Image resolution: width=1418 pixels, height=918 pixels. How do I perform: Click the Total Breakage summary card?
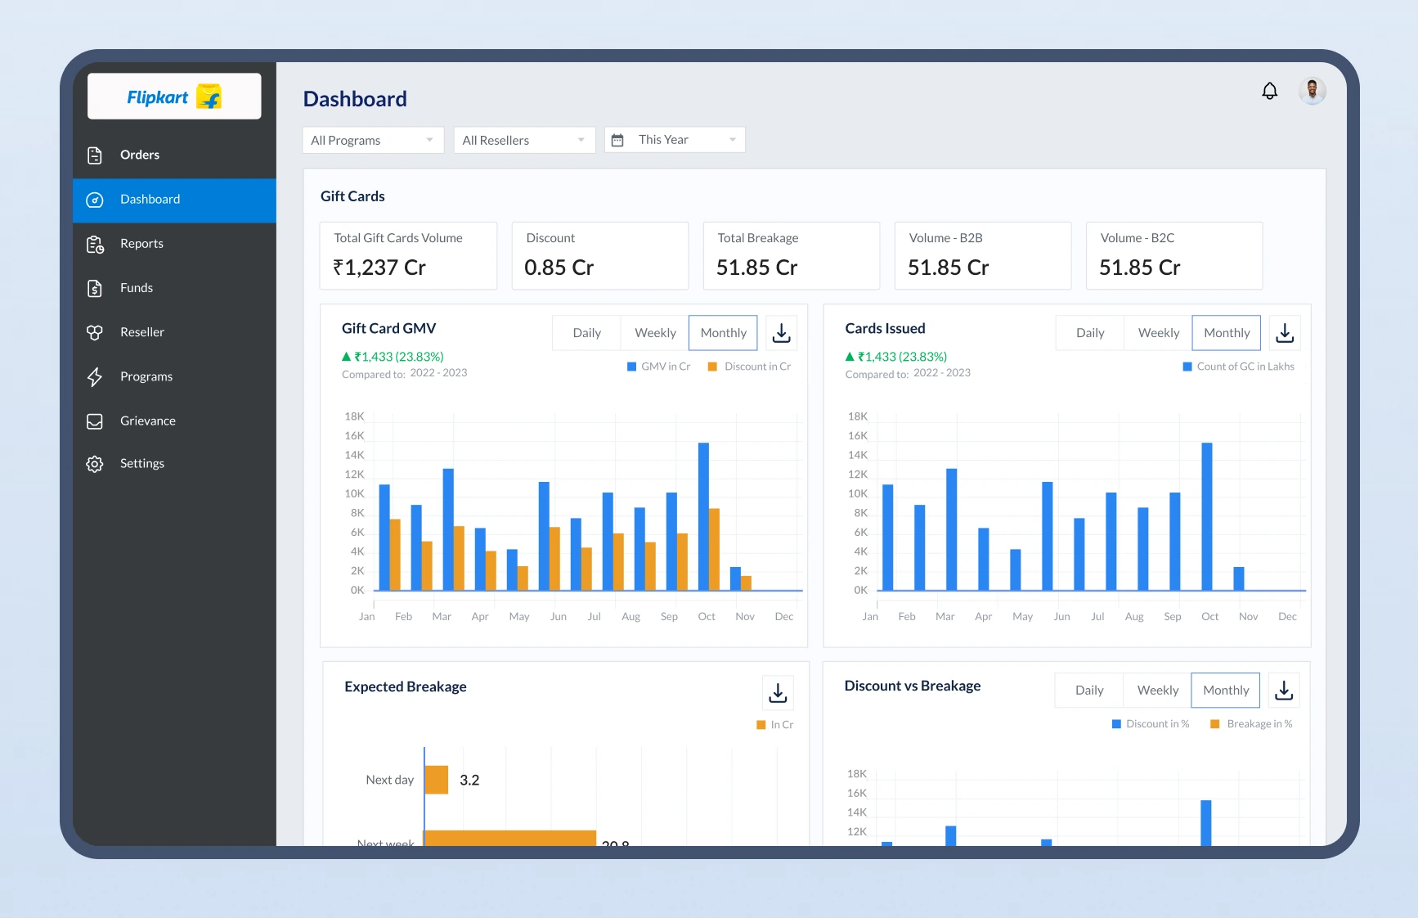[792, 255]
